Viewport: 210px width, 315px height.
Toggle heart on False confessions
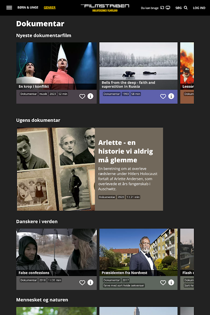pyautogui.click(x=82, y=283)
